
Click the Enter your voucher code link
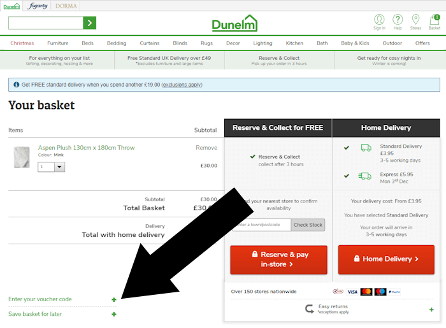click(40, 299)
